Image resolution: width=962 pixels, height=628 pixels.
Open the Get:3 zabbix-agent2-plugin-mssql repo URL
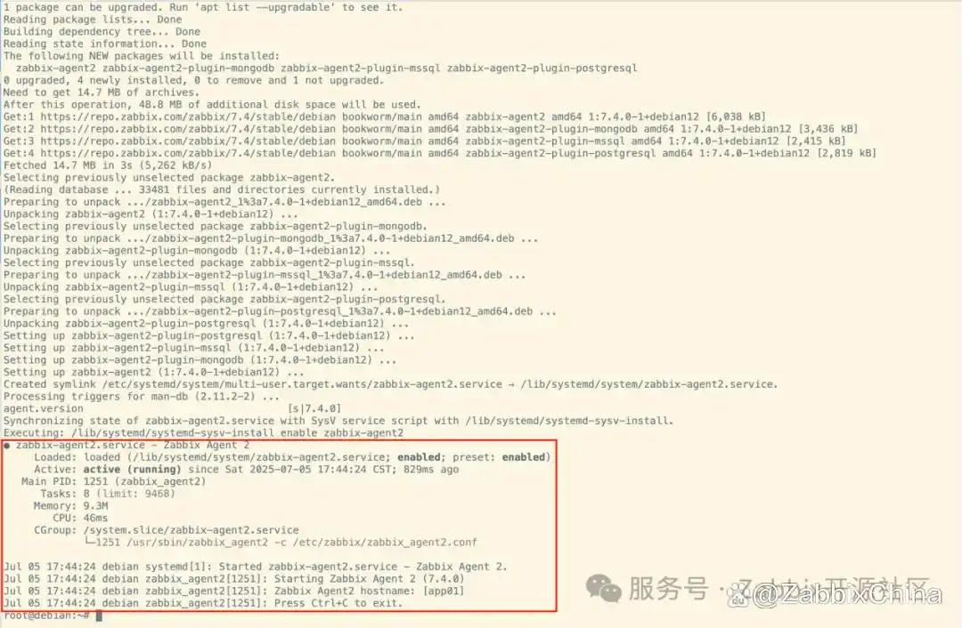click(188, 141)
